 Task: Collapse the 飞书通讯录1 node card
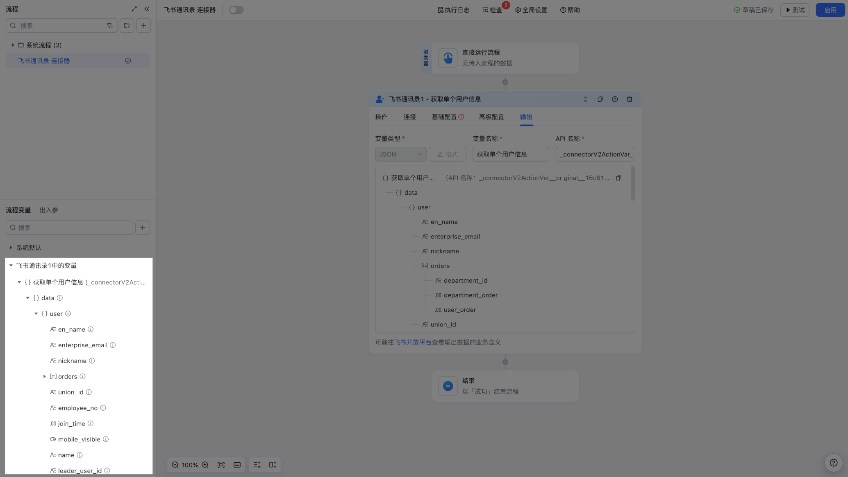pos(585,99)
